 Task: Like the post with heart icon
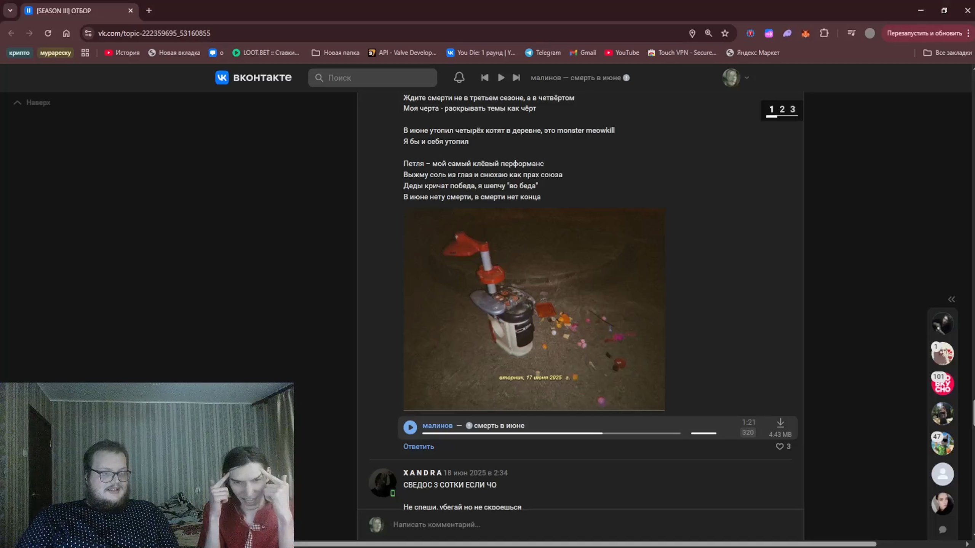click(x=779, y=446)
